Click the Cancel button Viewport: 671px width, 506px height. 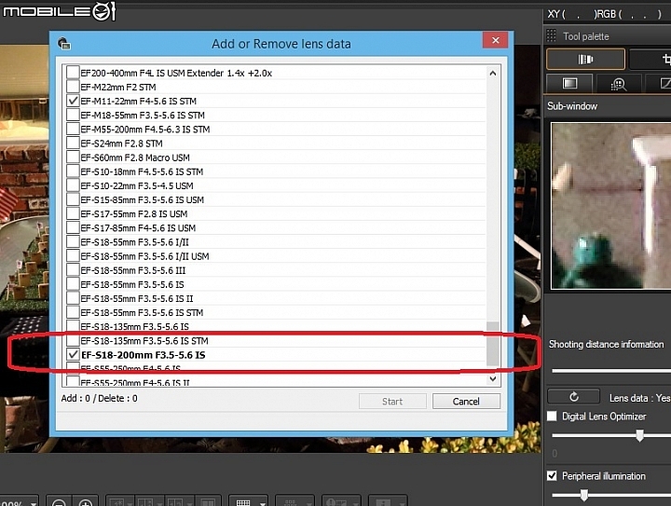coord(466,402)
